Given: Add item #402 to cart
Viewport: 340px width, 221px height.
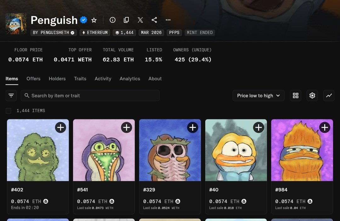Looking at the screenshot, I should (60, 127).
